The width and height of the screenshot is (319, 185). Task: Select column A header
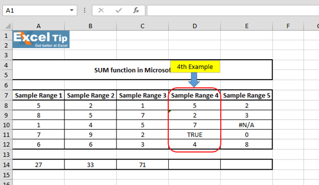pos(38,26)
